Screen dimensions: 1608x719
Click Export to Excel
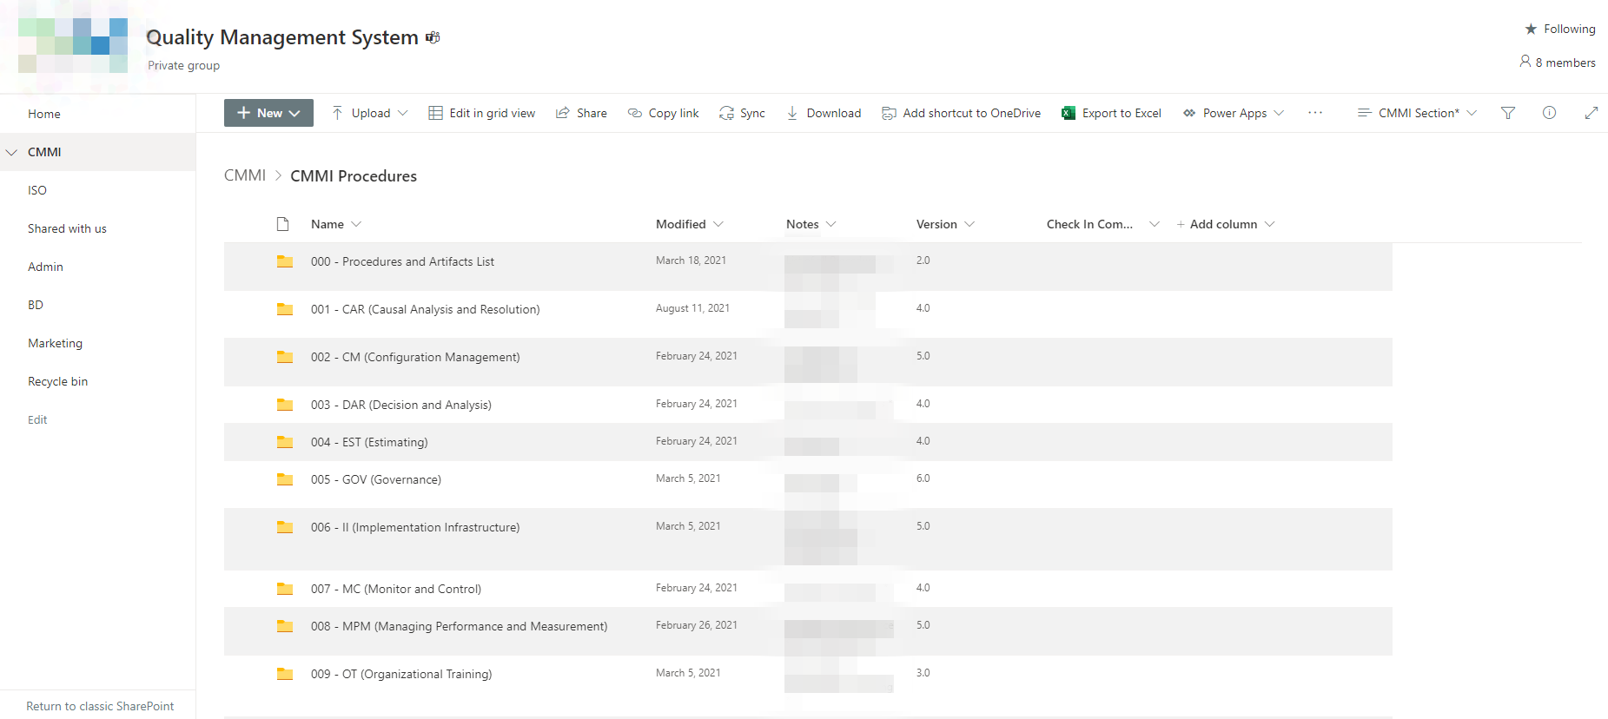(x=1112, y=113)
